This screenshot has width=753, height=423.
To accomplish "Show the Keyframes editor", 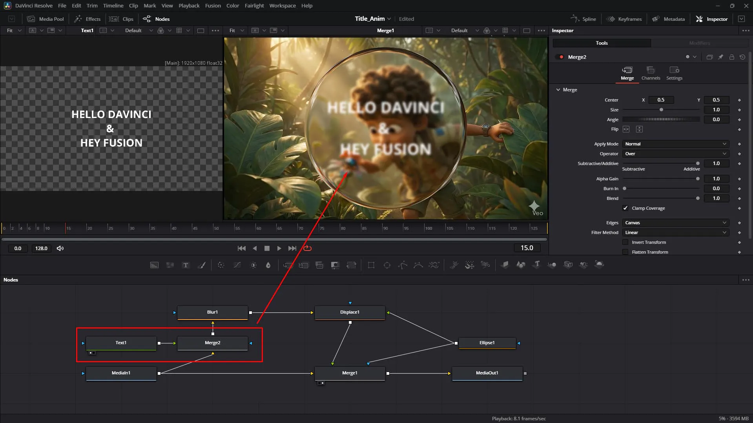I will [624, 19].
